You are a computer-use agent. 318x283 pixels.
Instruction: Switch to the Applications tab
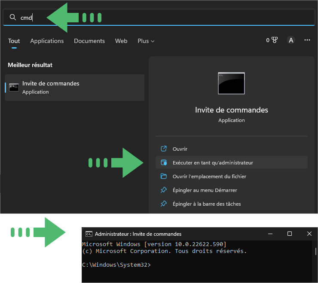(x=47, y=41)
